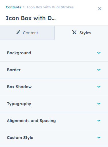Expand the Typography section chevron
This screenshot has height=147, width=108.
point(99,104)
